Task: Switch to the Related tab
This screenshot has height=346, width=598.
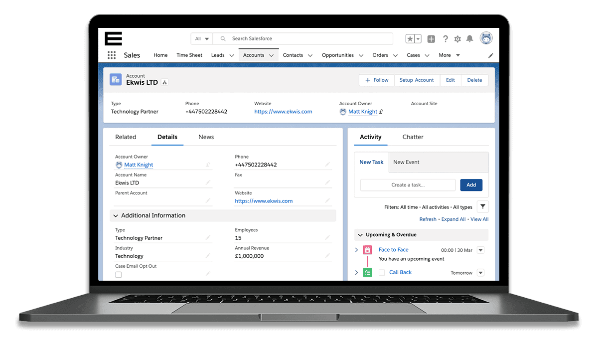Action: [126, 137]
